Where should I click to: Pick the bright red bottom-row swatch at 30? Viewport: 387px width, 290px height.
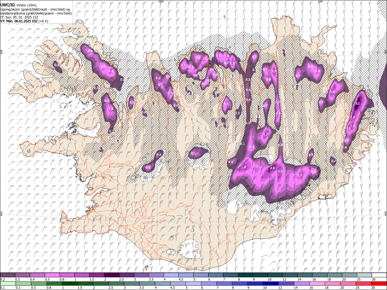tap(379, 283)
